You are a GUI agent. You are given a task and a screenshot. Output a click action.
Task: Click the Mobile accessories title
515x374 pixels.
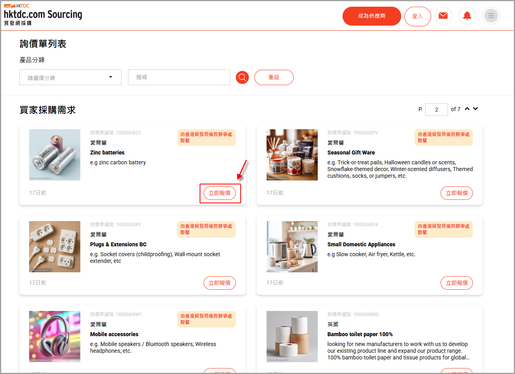[114, 334]
